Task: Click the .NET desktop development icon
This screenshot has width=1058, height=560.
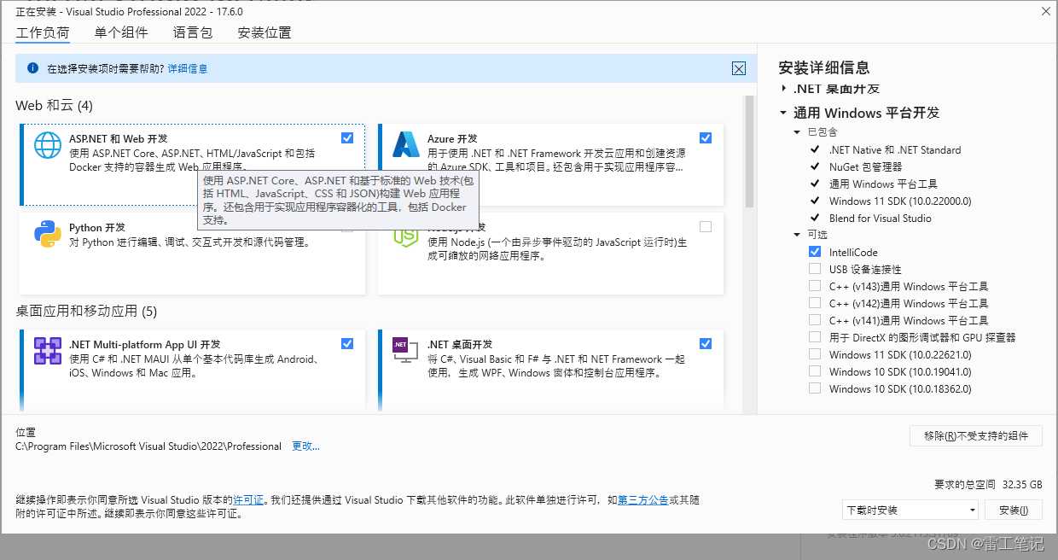Action: [x=405, y=351]
